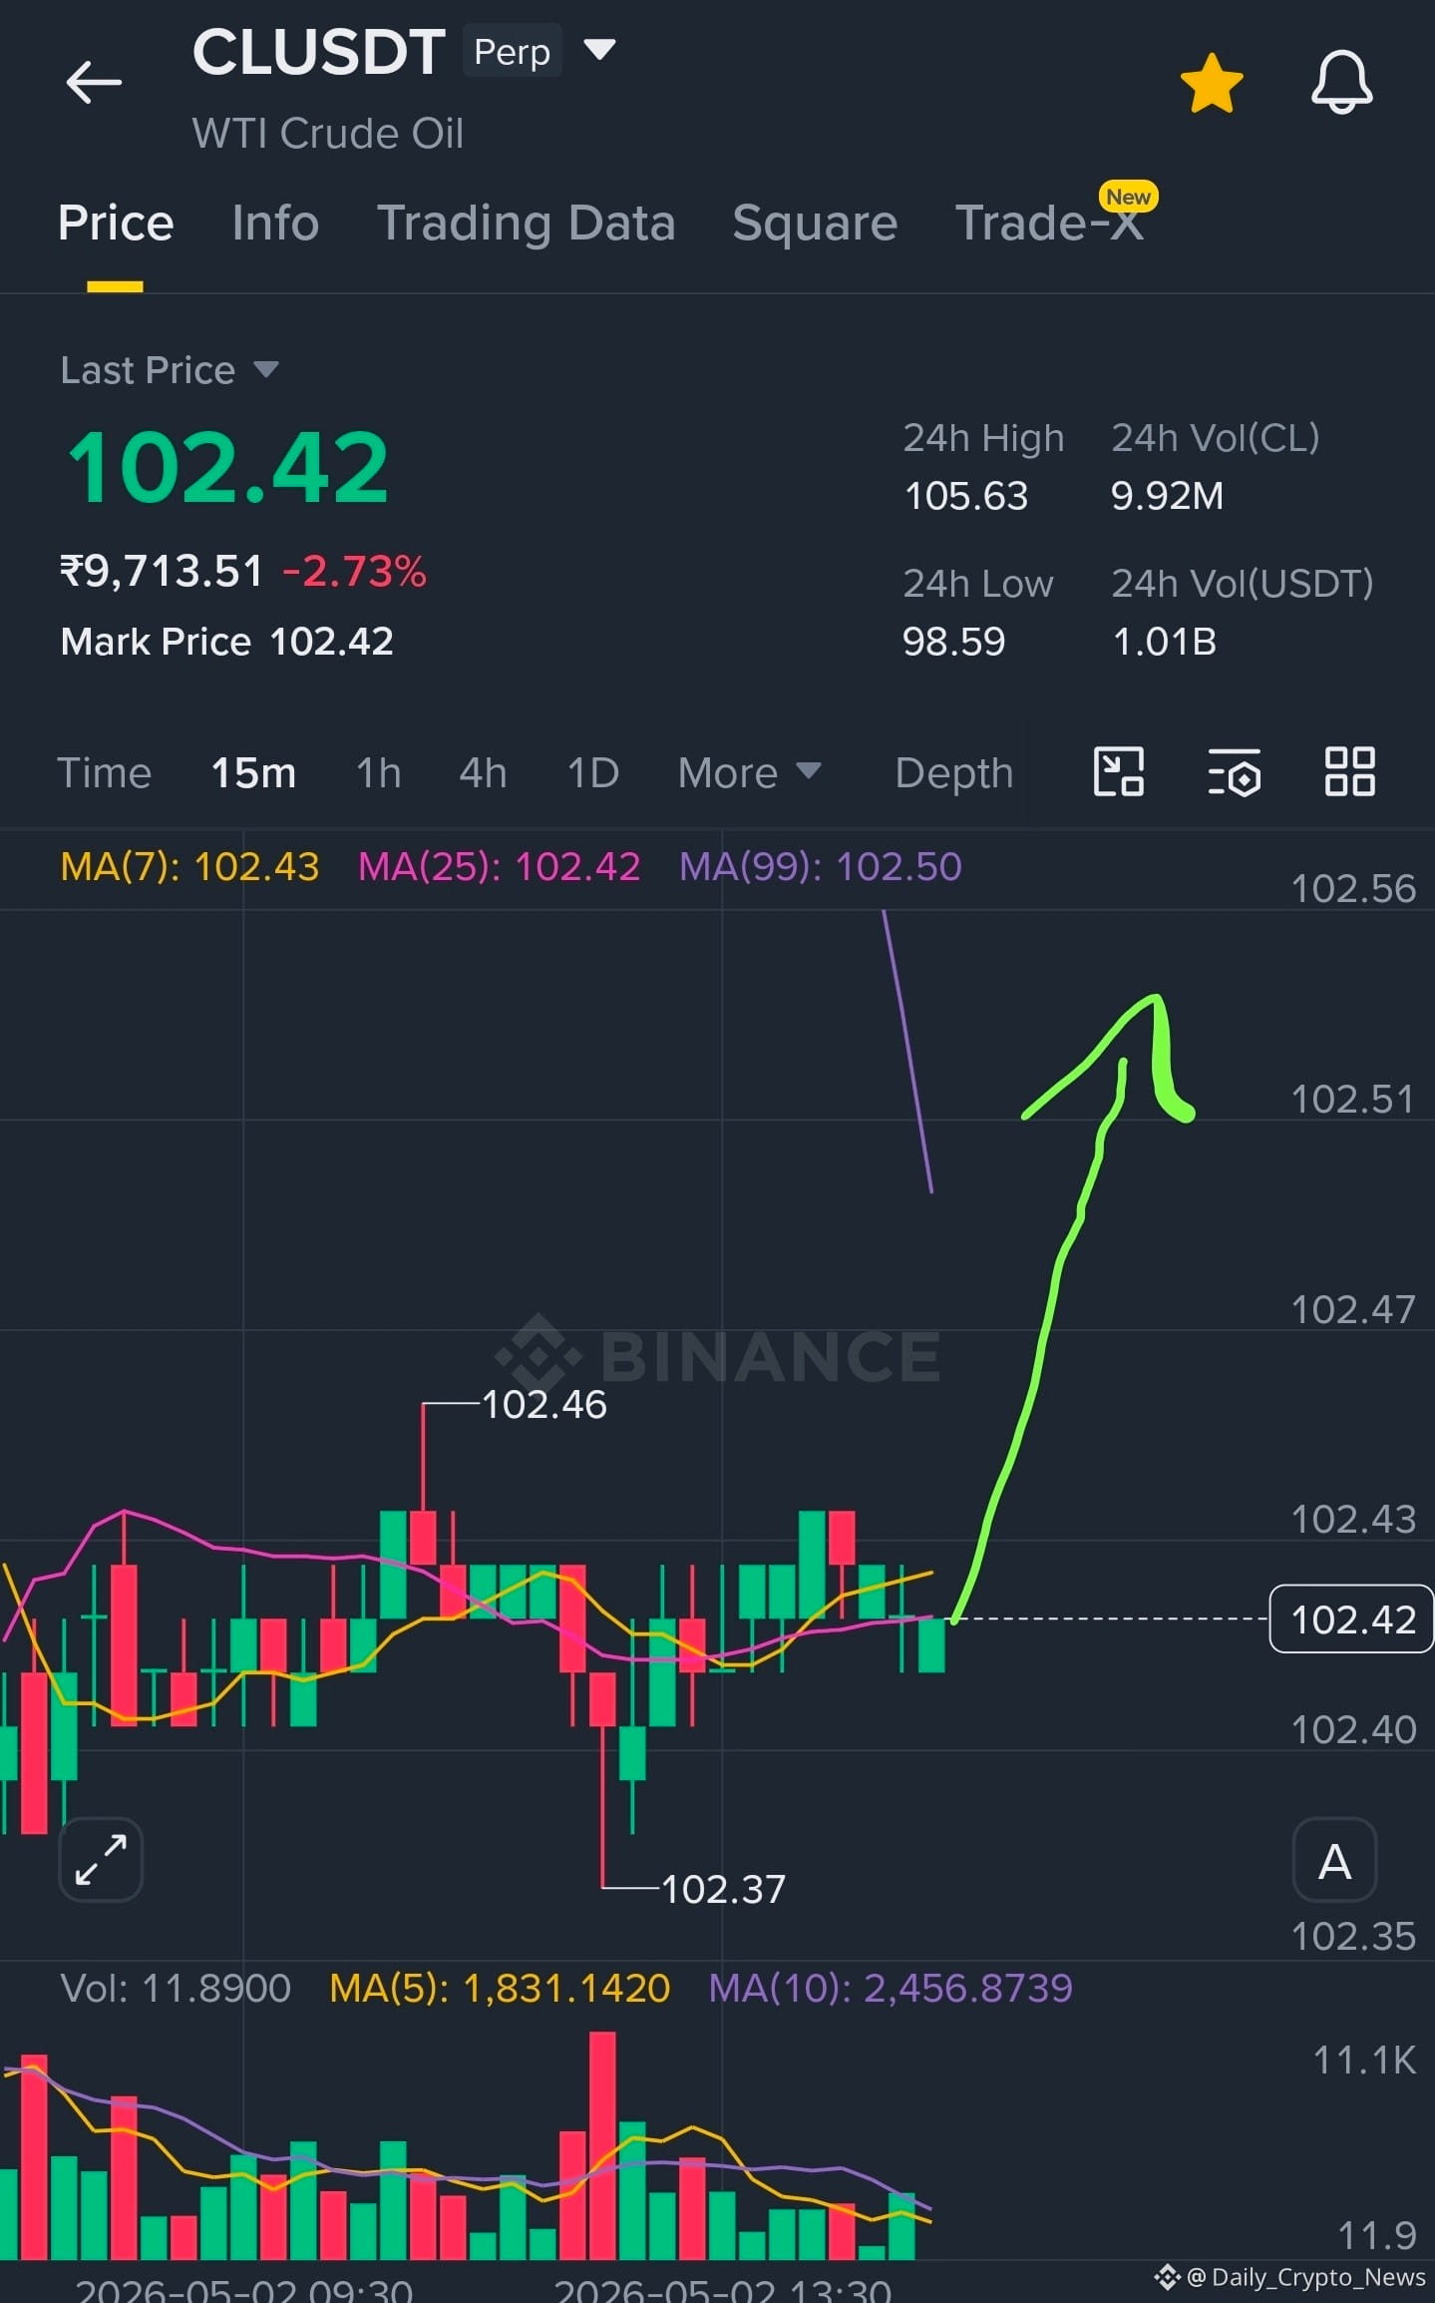Toggle the auto-scale A button

(1335, 1860)
